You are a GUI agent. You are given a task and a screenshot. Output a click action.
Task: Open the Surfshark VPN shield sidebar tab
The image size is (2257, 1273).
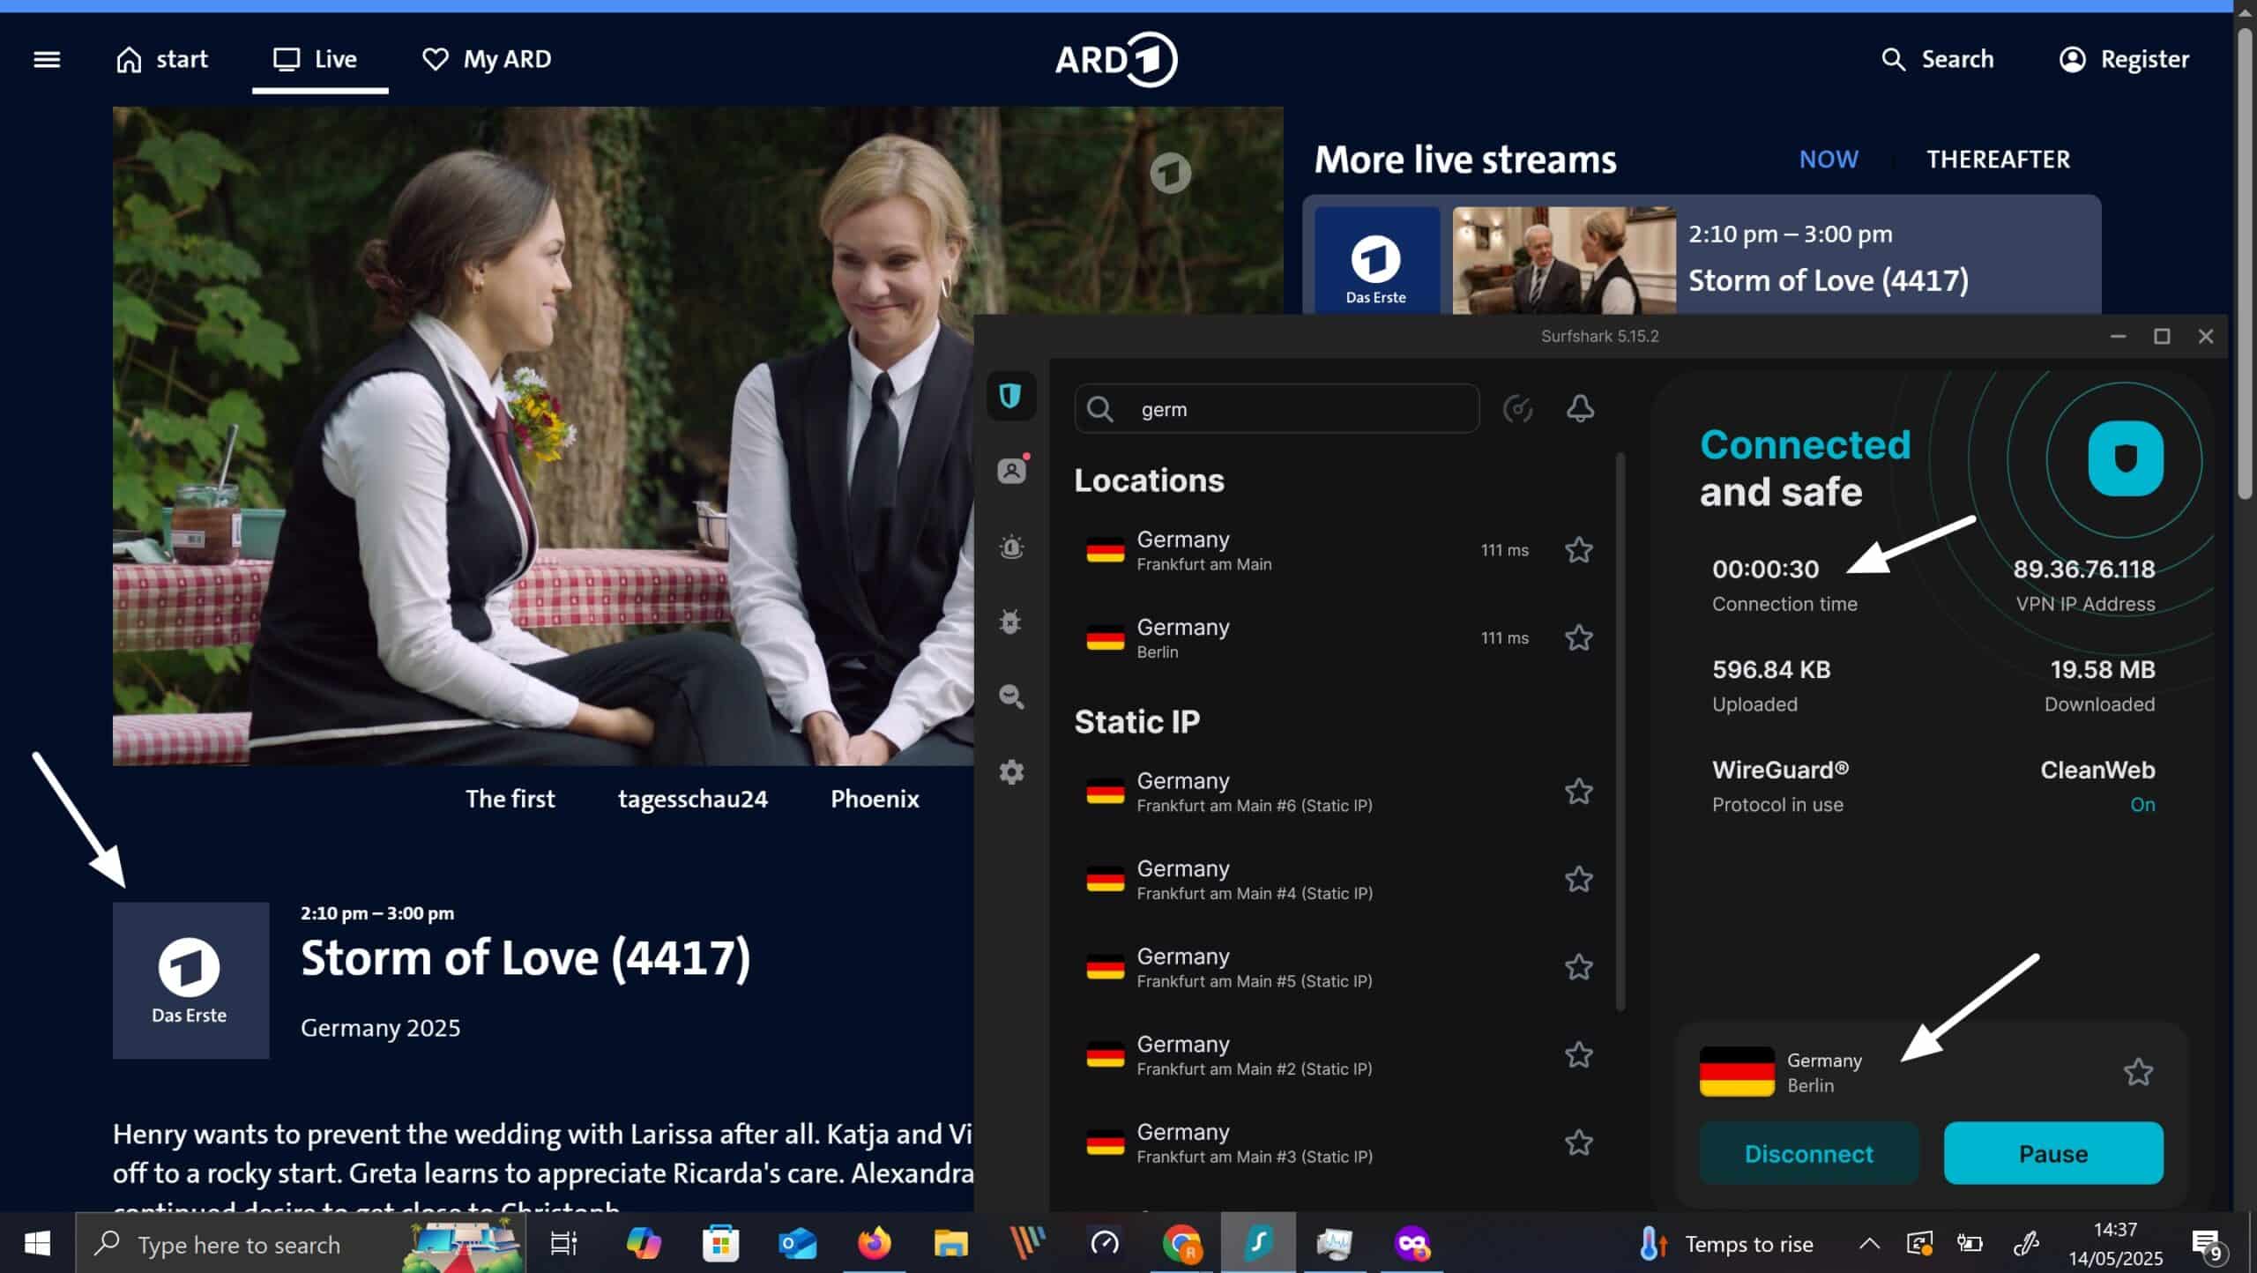click(x=1010, y=396)
